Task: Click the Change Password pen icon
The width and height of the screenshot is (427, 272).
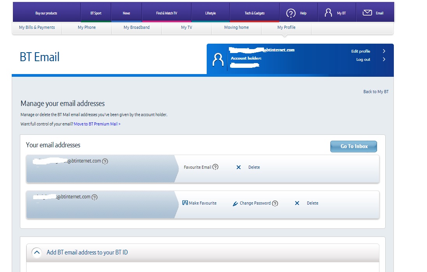Action: coord(235,203)
